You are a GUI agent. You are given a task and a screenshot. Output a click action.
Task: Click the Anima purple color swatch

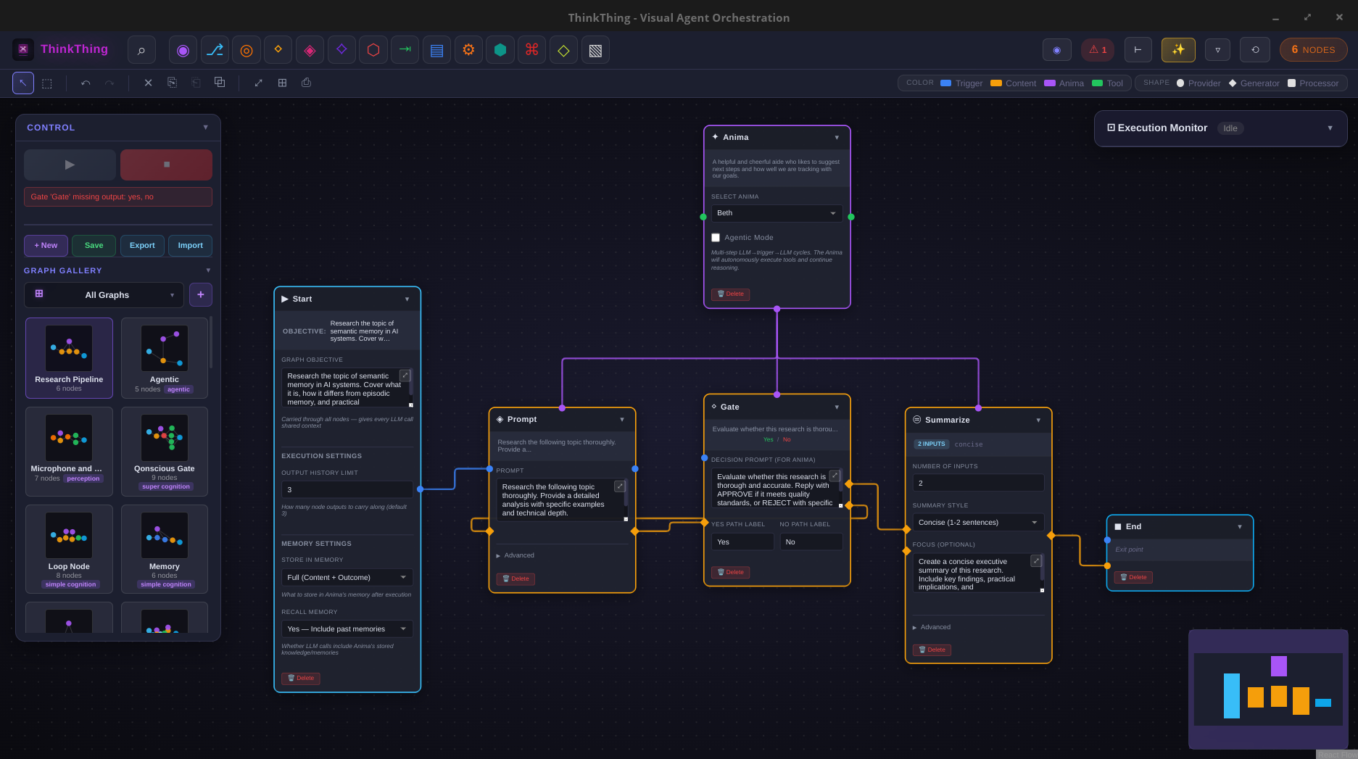[x=1050, y=83]
